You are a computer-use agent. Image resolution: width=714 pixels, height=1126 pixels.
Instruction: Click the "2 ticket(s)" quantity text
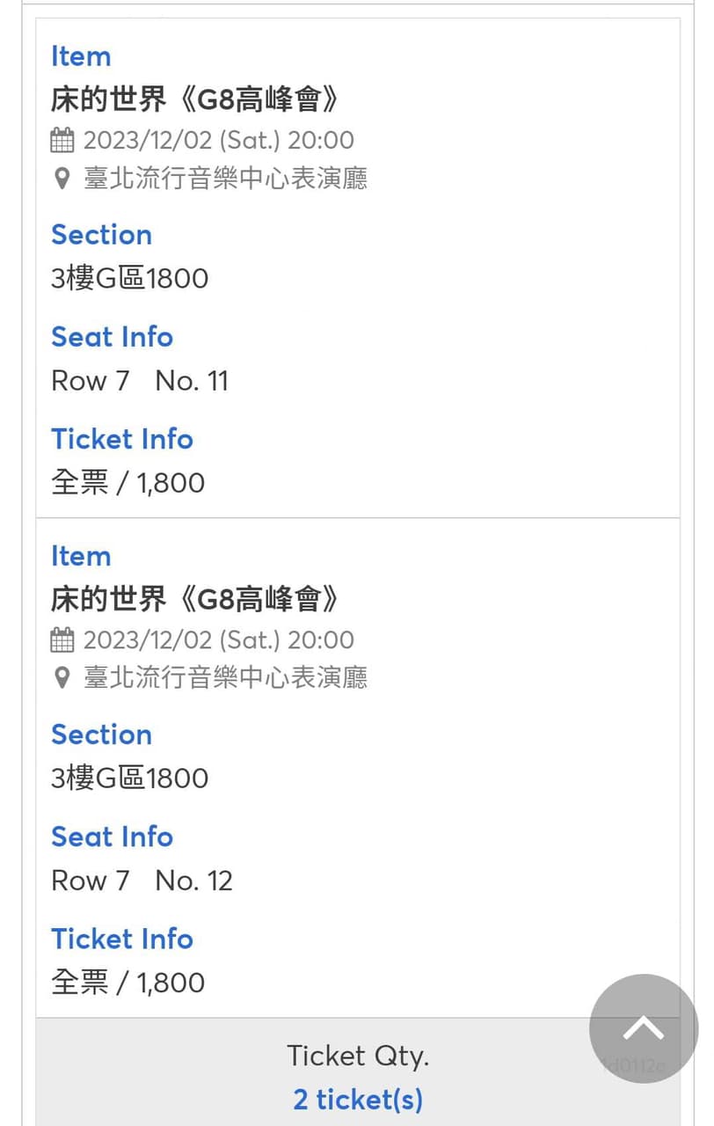(358, 1099)
